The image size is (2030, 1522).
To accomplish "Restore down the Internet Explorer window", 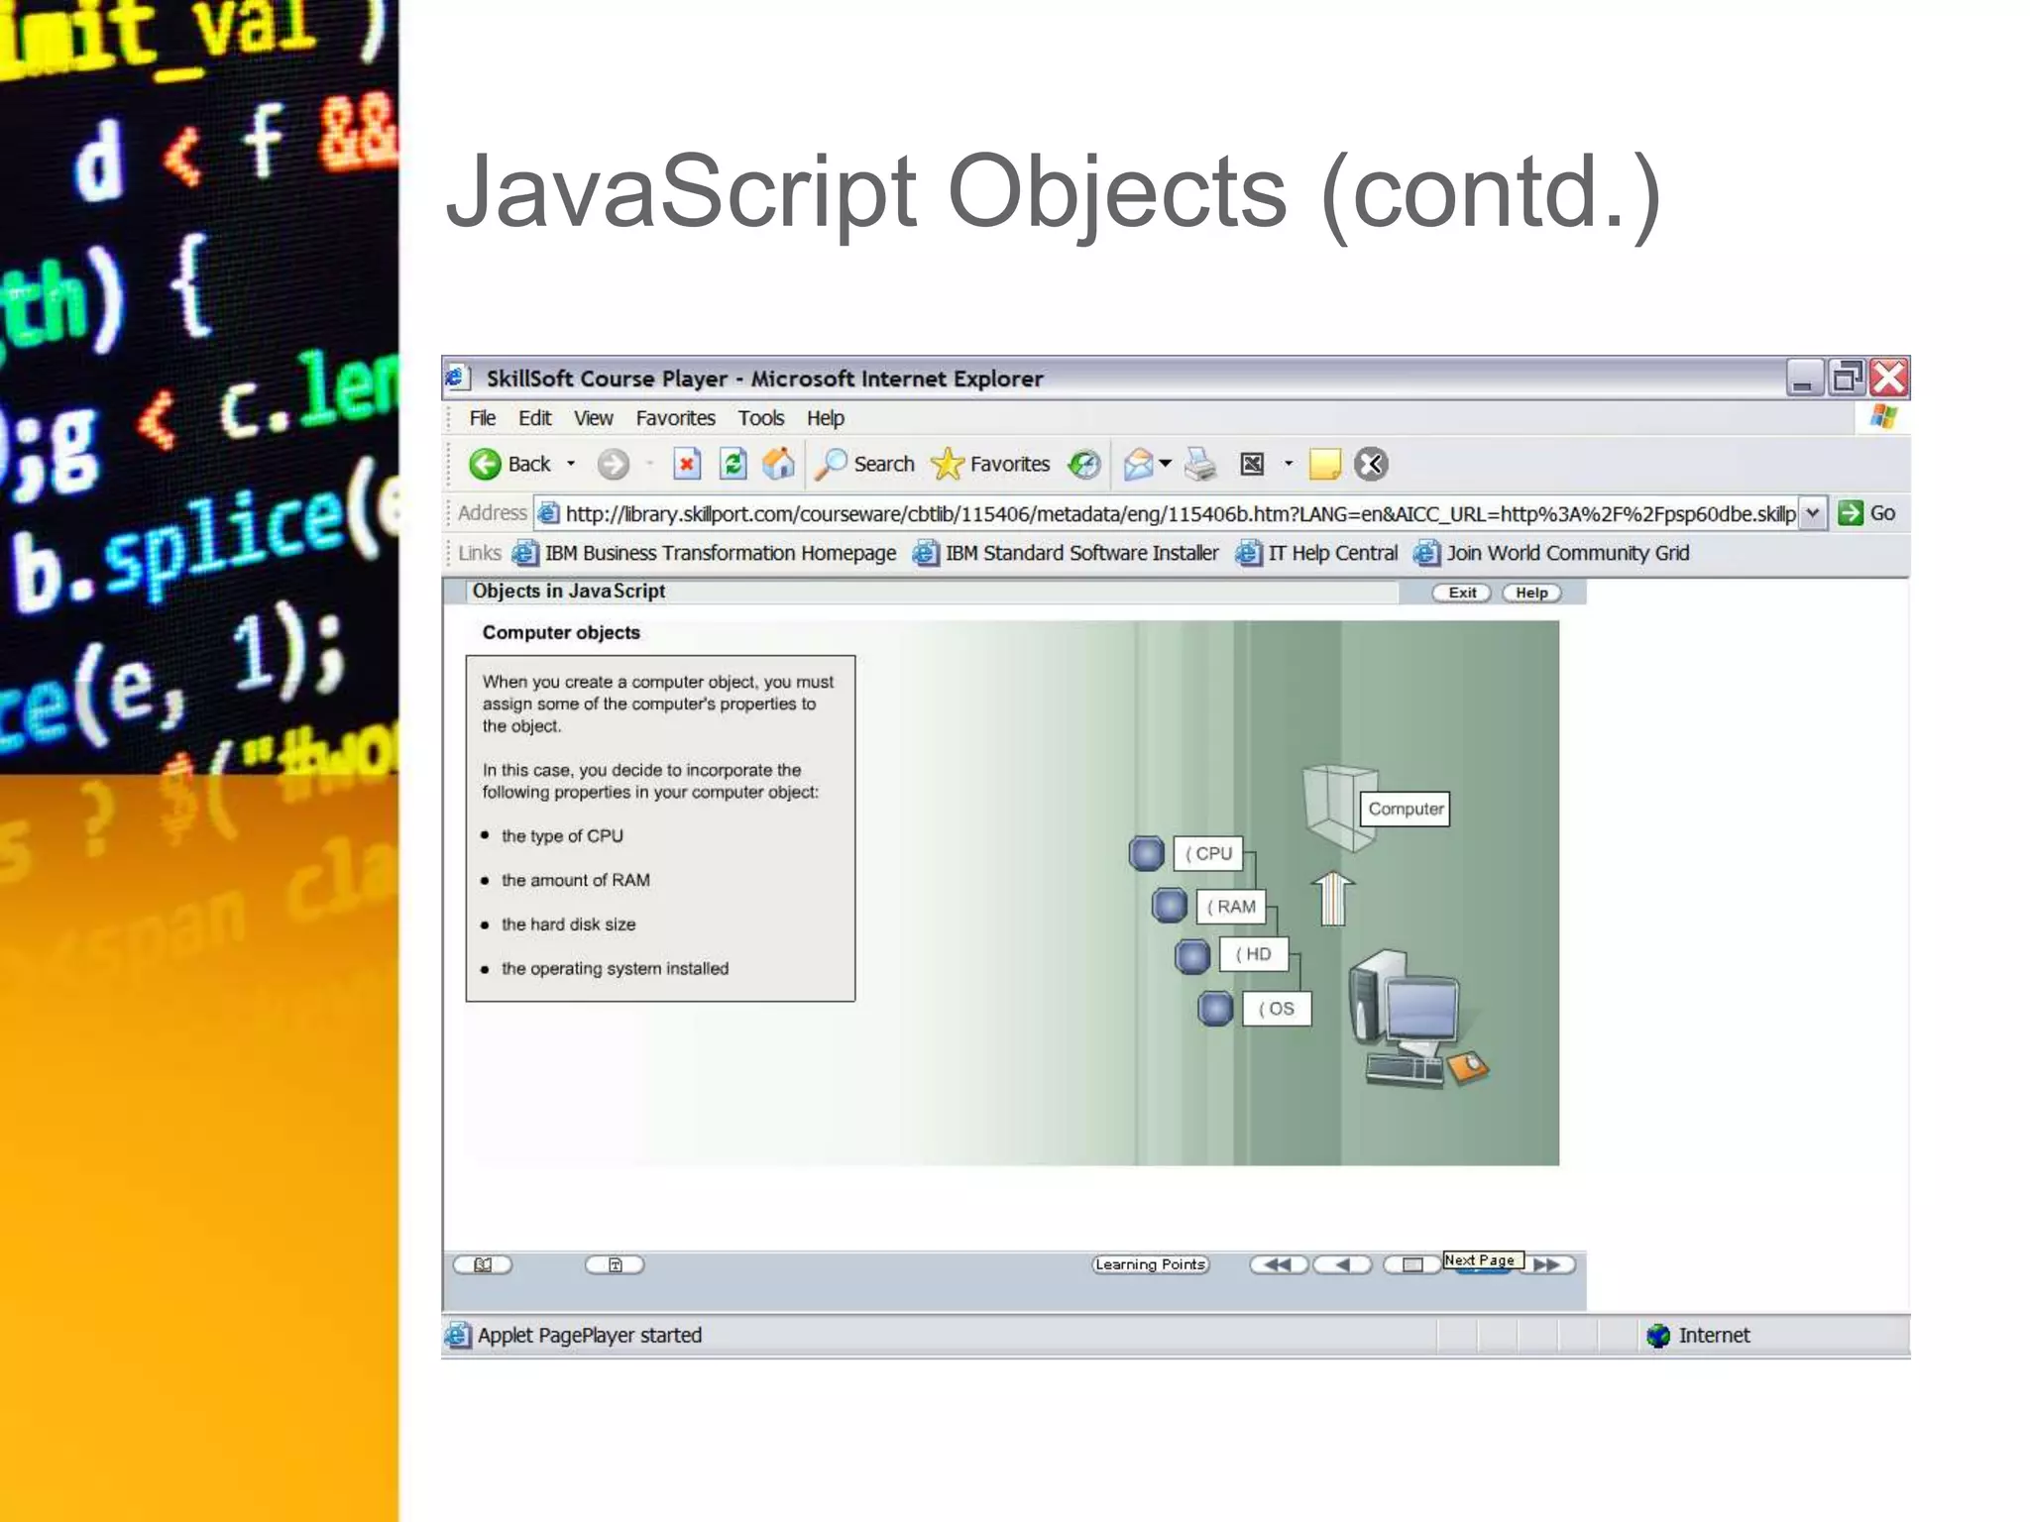I will (x=1847, y=378).
